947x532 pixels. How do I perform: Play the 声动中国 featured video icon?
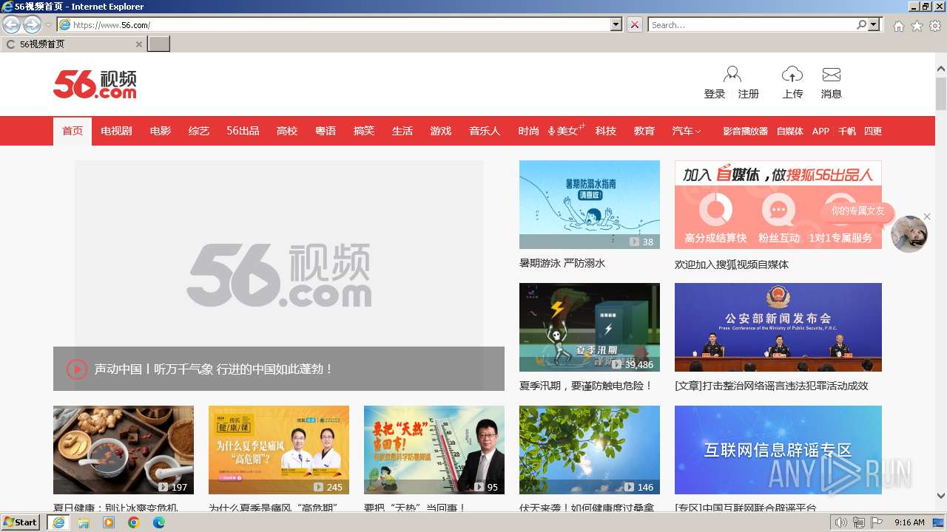click(x=77, y=369)
